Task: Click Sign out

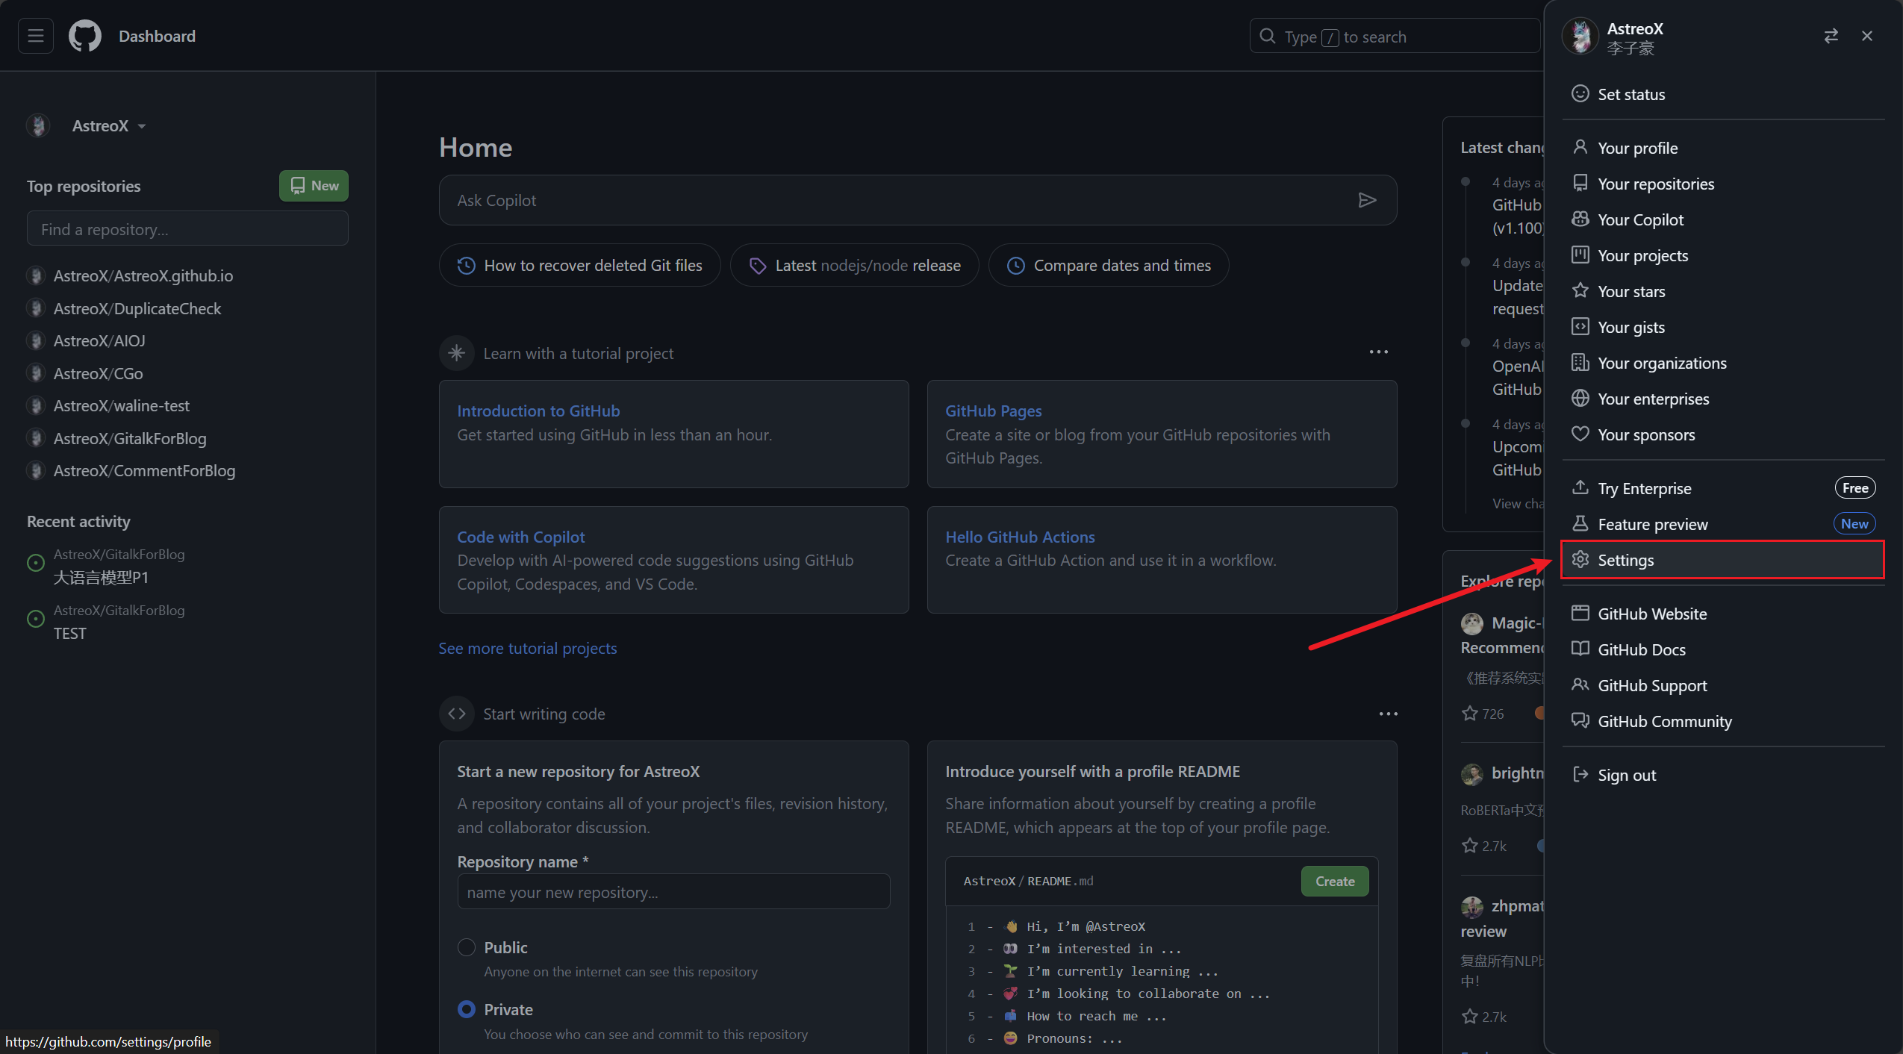Action: point(1723,775)
